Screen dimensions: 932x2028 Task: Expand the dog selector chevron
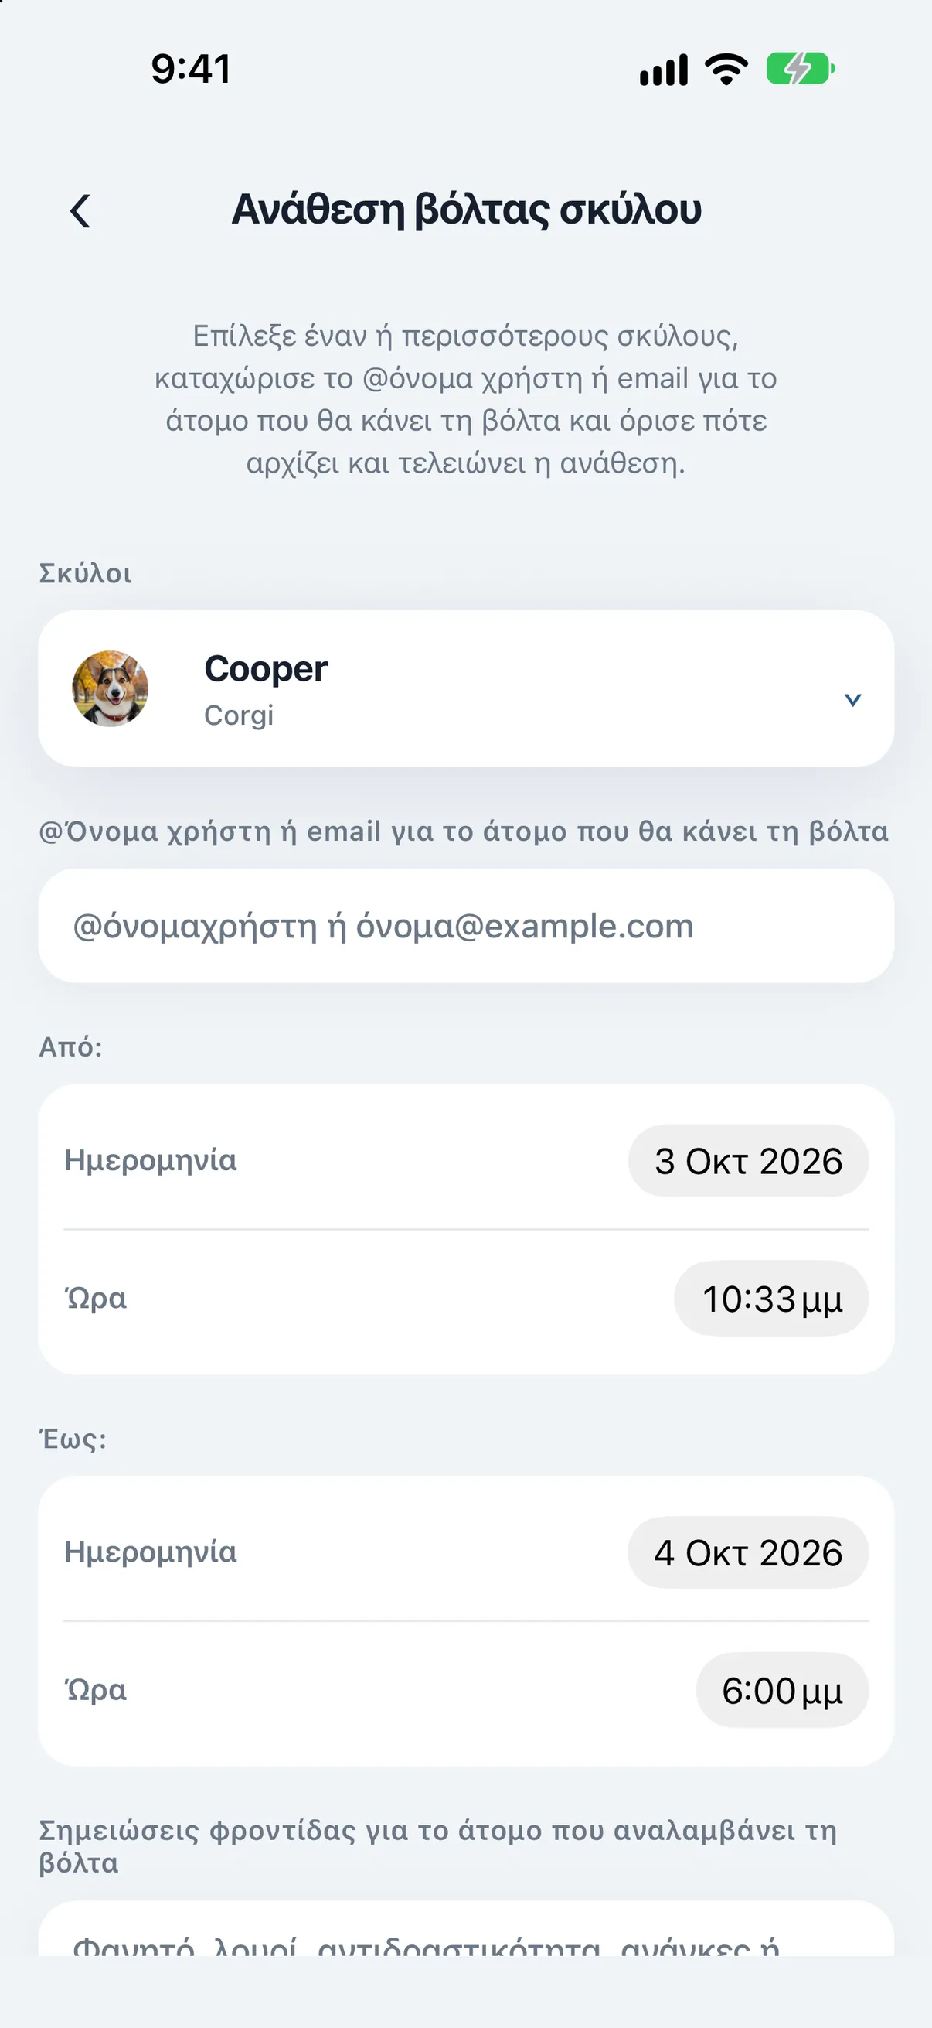click(x=852, y=699)
